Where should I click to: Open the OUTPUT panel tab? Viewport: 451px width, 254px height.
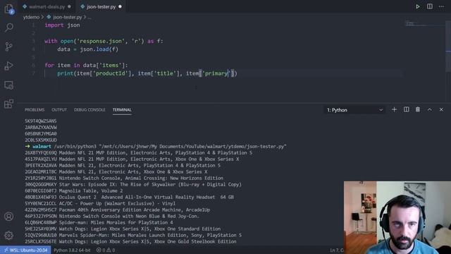[59, 110]
